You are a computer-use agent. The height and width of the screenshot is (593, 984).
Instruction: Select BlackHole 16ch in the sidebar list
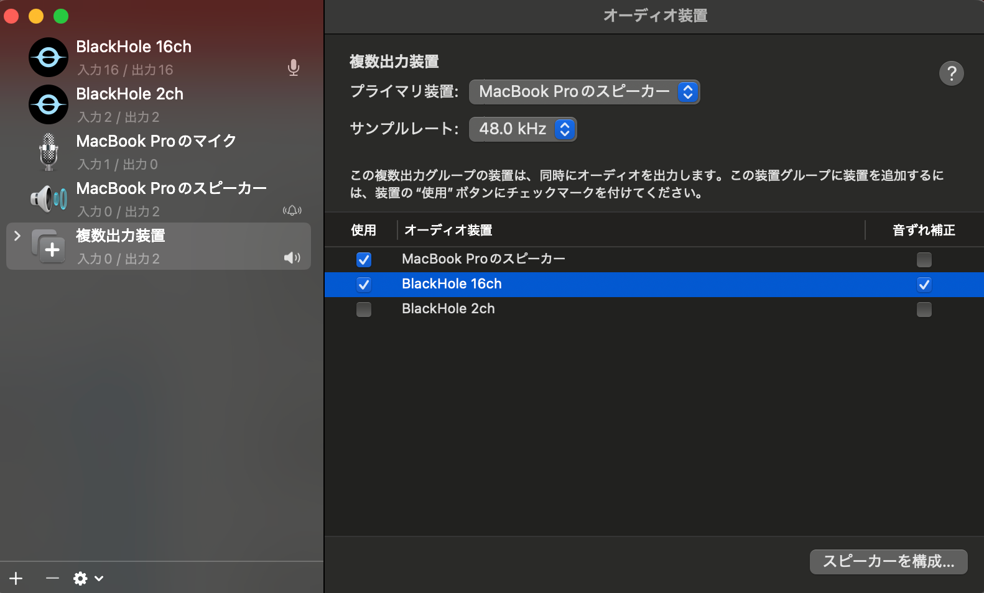(x=159, y=57)
